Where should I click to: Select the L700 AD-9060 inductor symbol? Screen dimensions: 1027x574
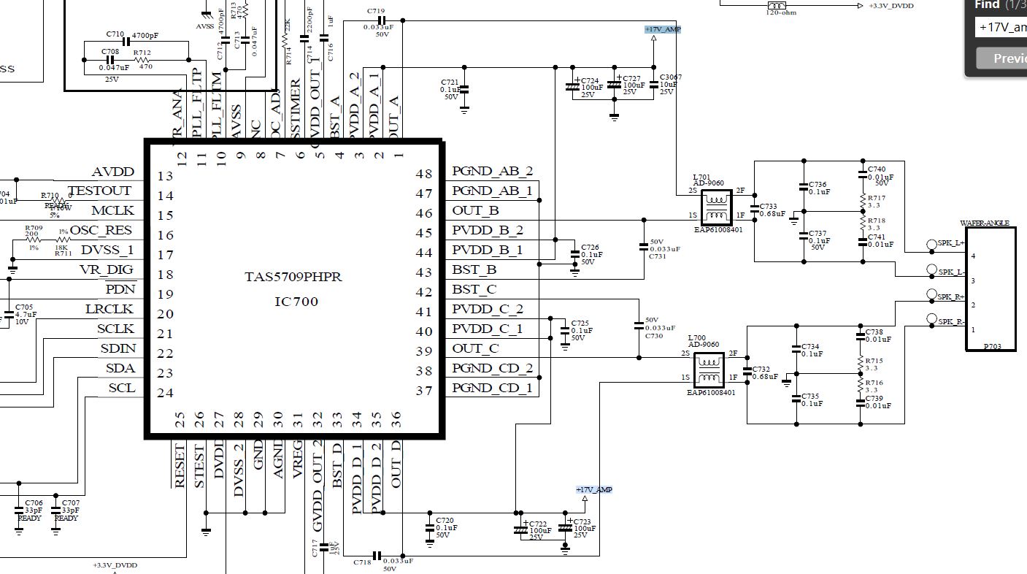click(x=709, y=370)
